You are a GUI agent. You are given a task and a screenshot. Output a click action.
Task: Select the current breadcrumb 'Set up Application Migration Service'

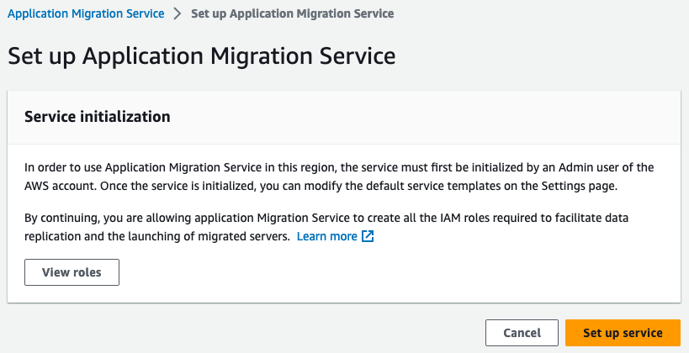click(x=292, y=14)
